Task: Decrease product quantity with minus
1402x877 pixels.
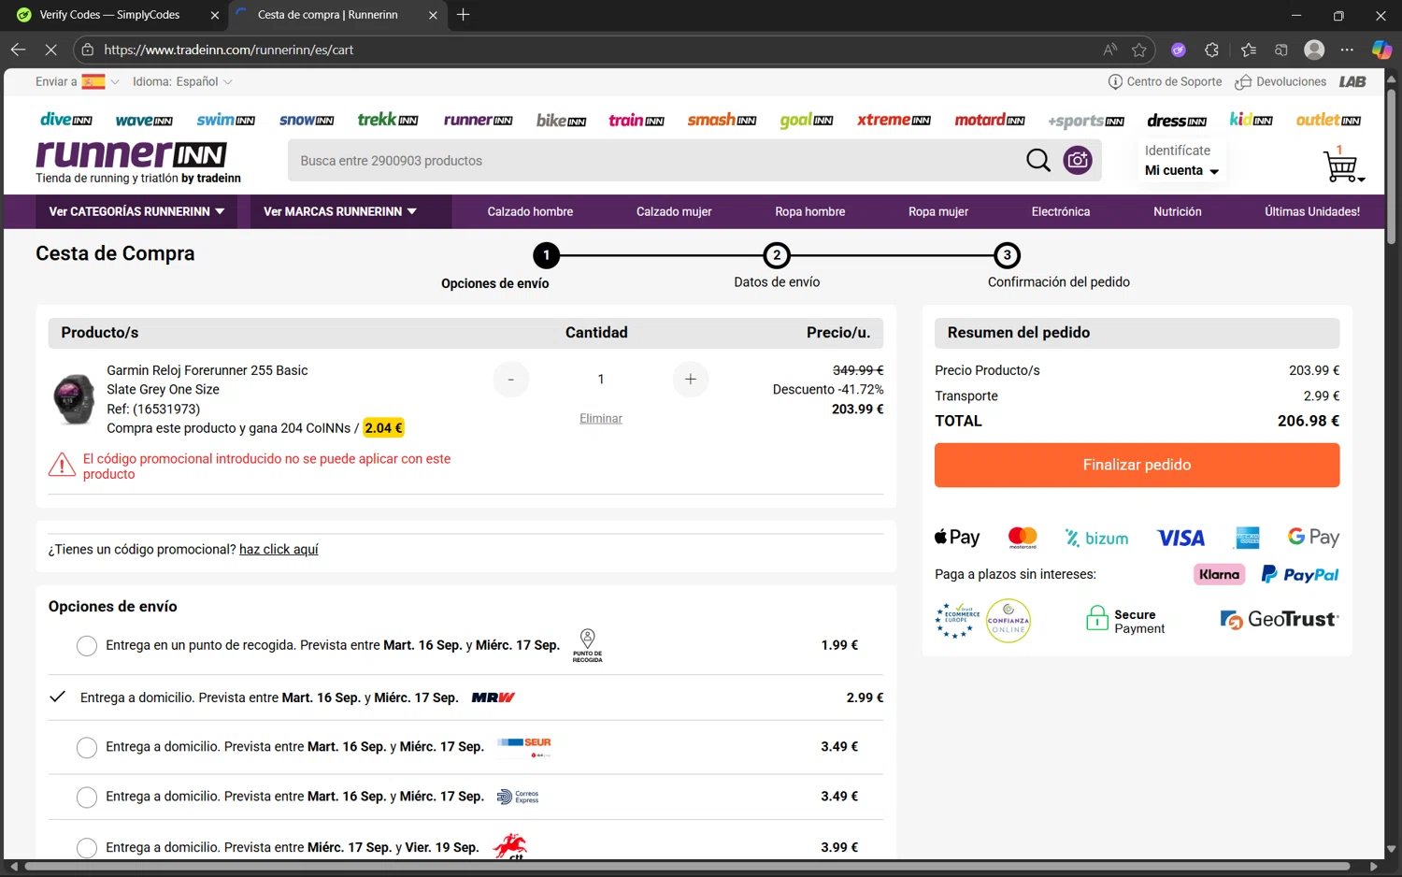Action: coord(510,379)
